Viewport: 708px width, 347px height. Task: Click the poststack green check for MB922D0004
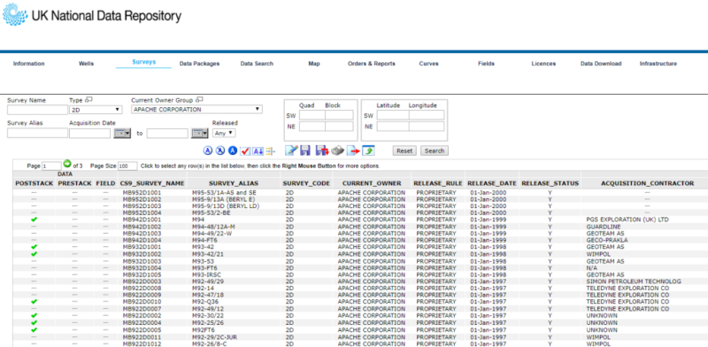[x=34, y=322]
